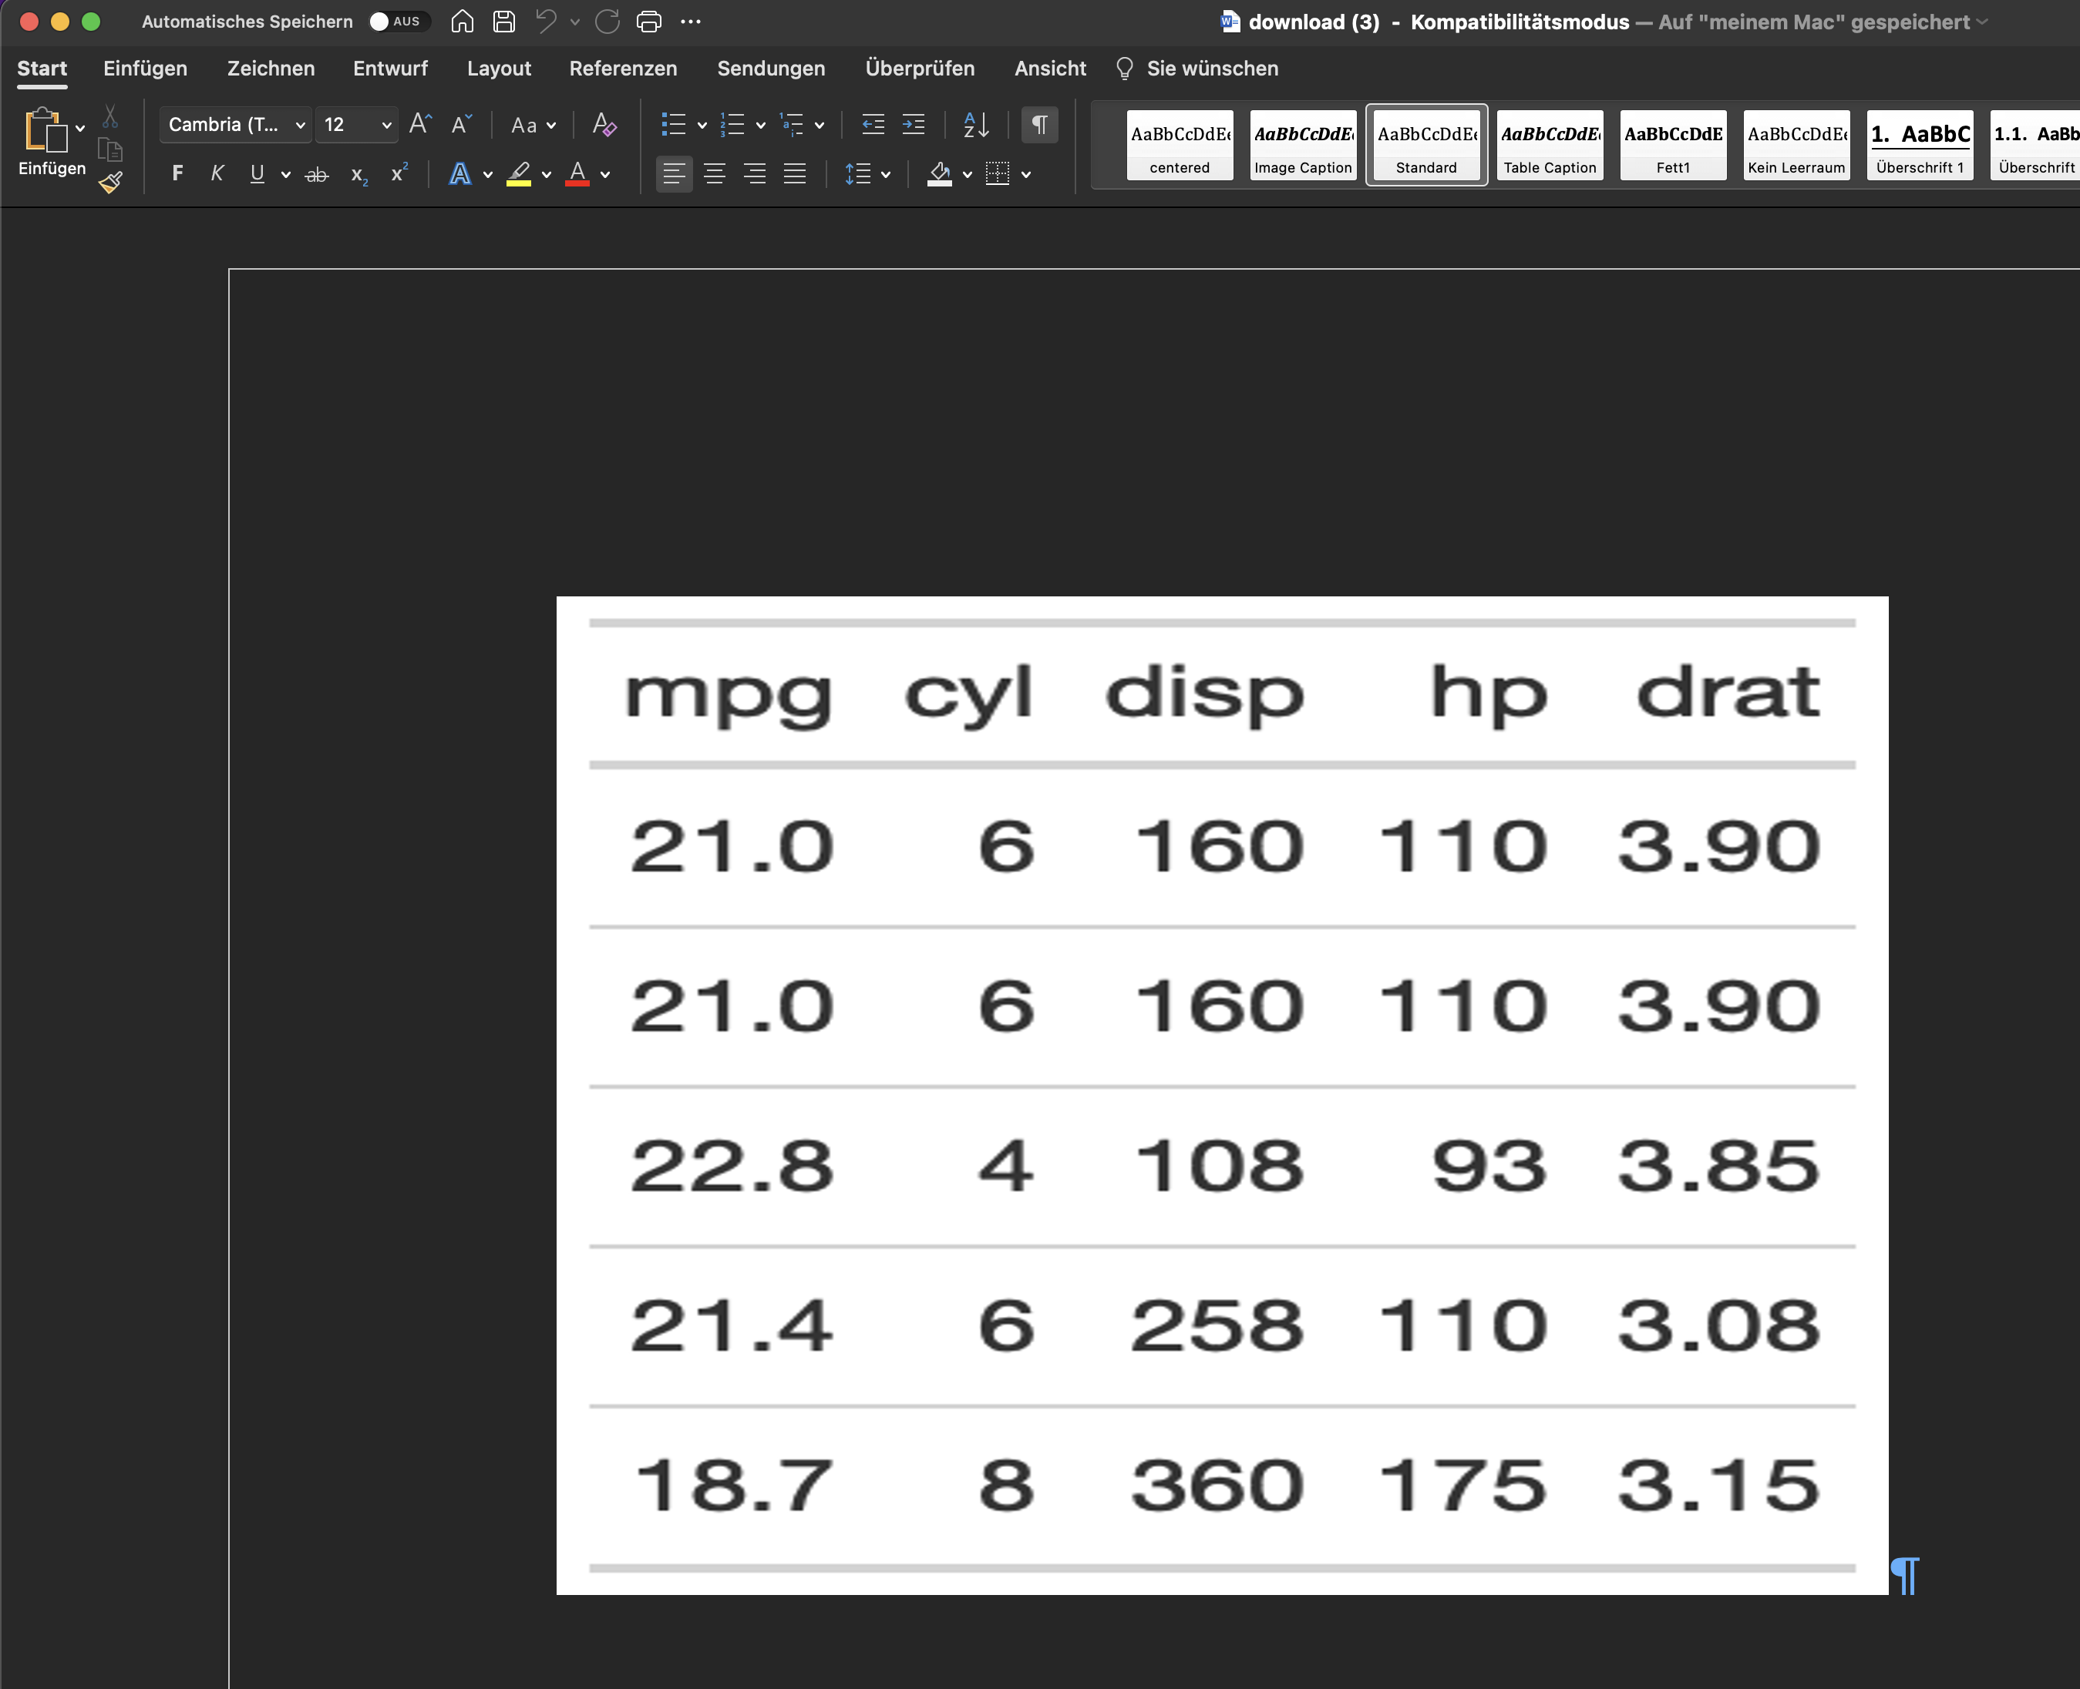
Task: Copy selection with the copy icon
Action: click(x=110, y=149)
